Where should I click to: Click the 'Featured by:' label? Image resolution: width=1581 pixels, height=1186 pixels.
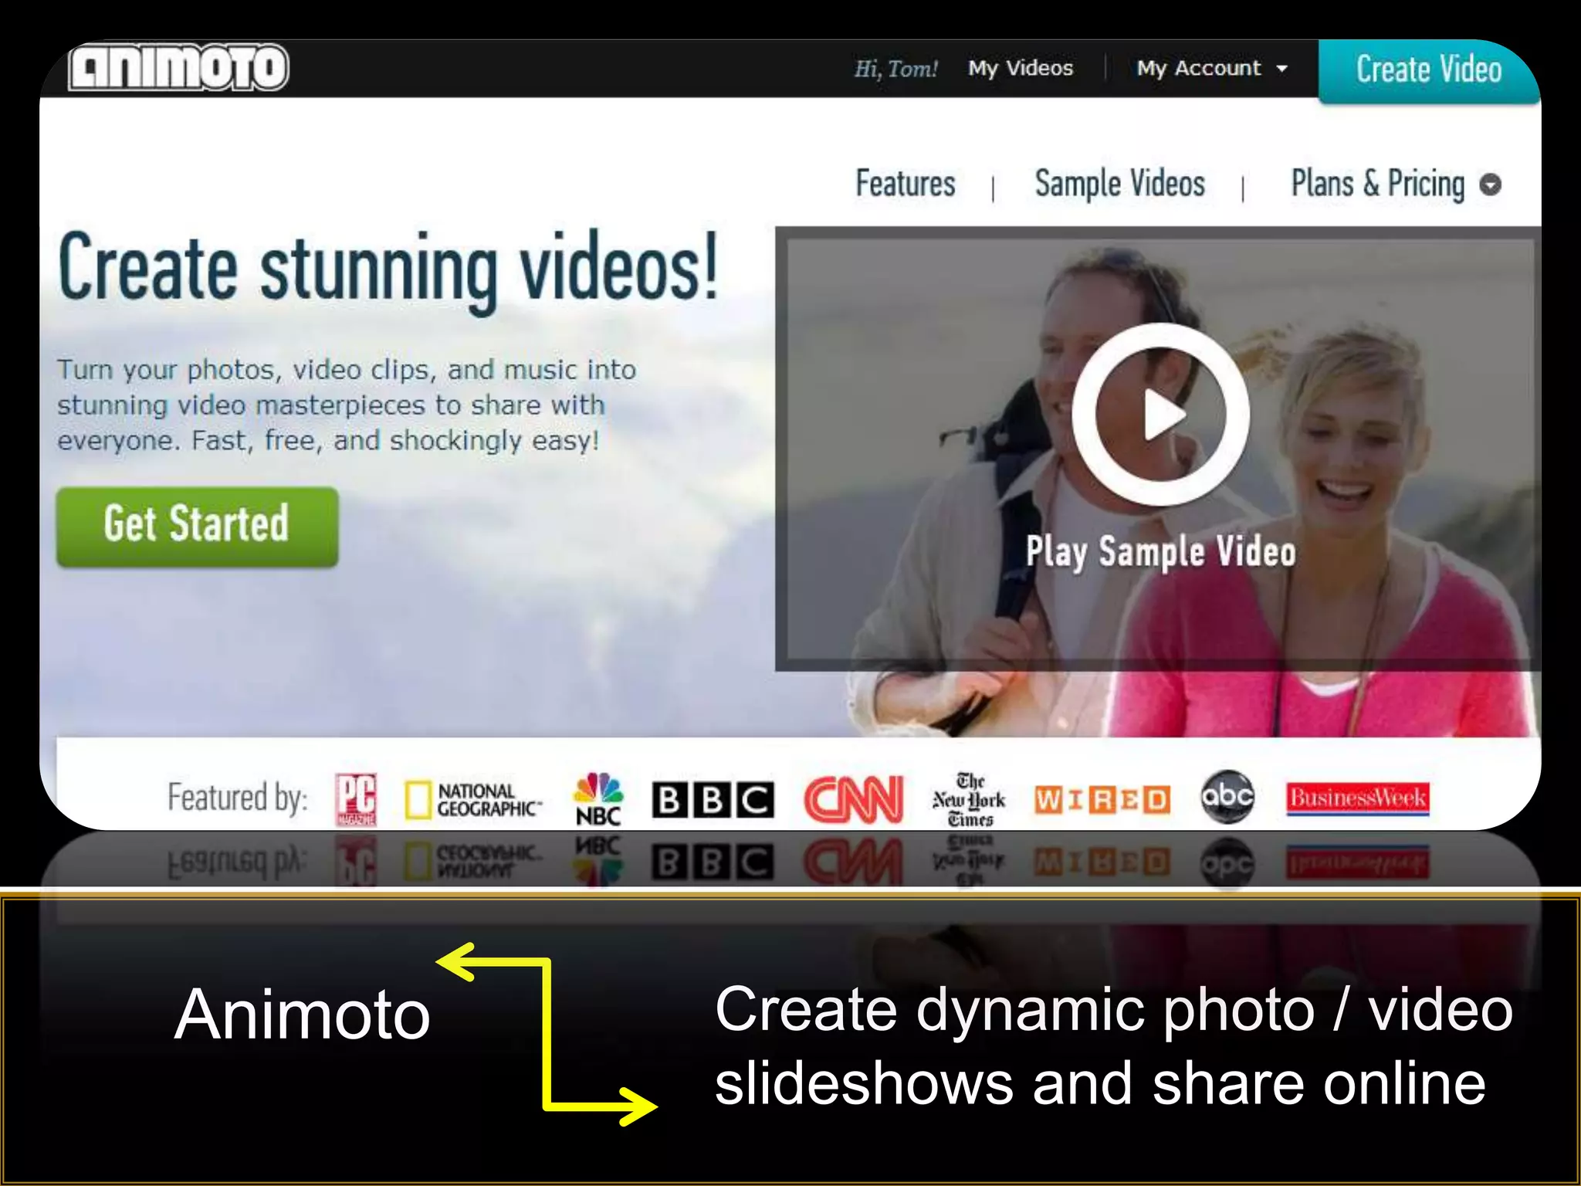237,798
